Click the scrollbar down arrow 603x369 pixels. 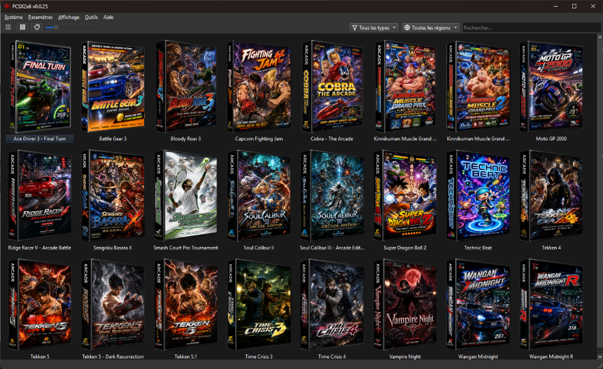click(600, 357)
